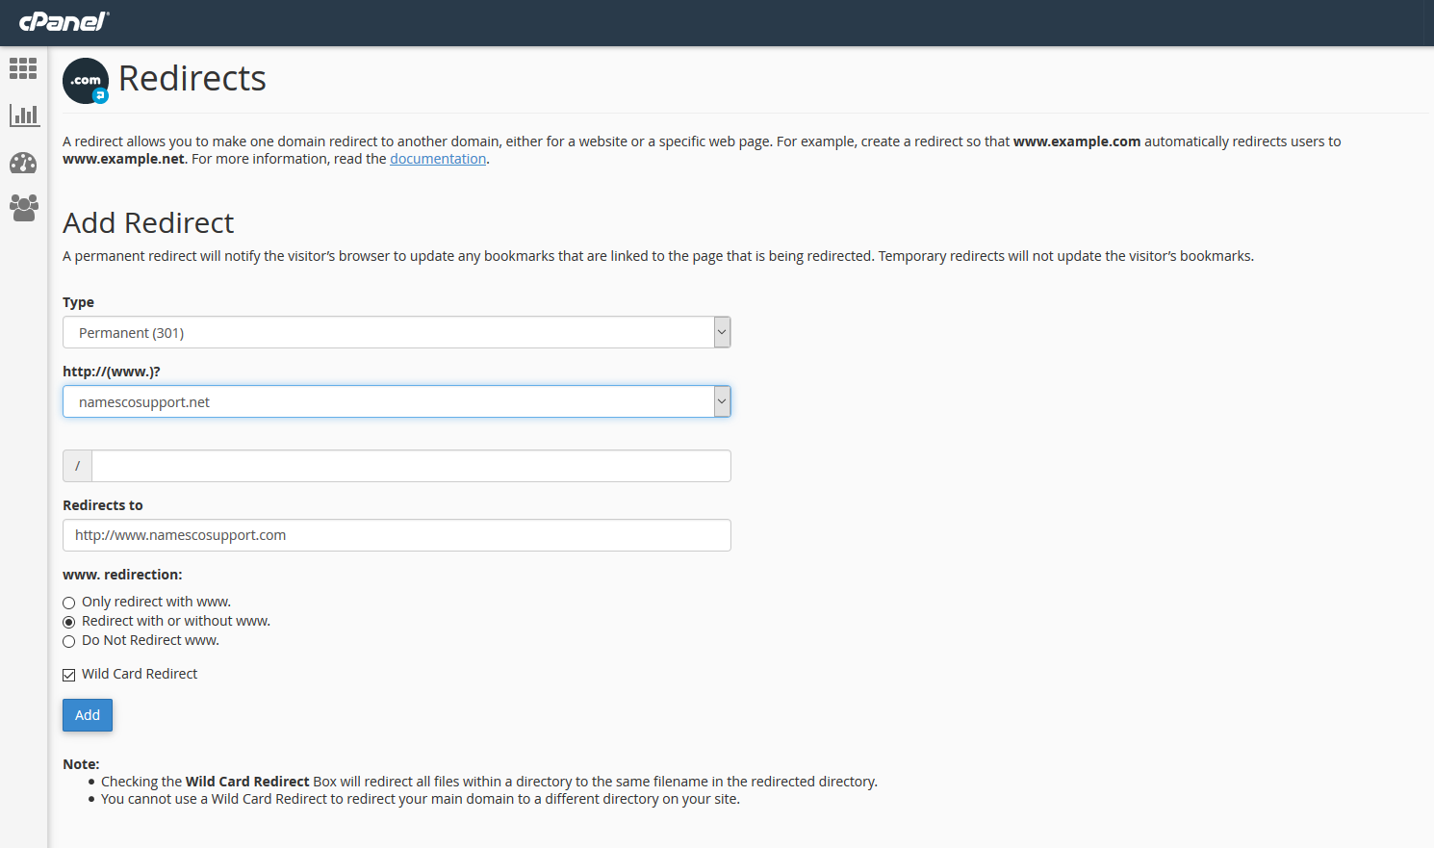Image resolution: width=1434 pixels, height=848 pixels.
Task: Click the domain selector chevron arrow
Action: coord(721,401)
